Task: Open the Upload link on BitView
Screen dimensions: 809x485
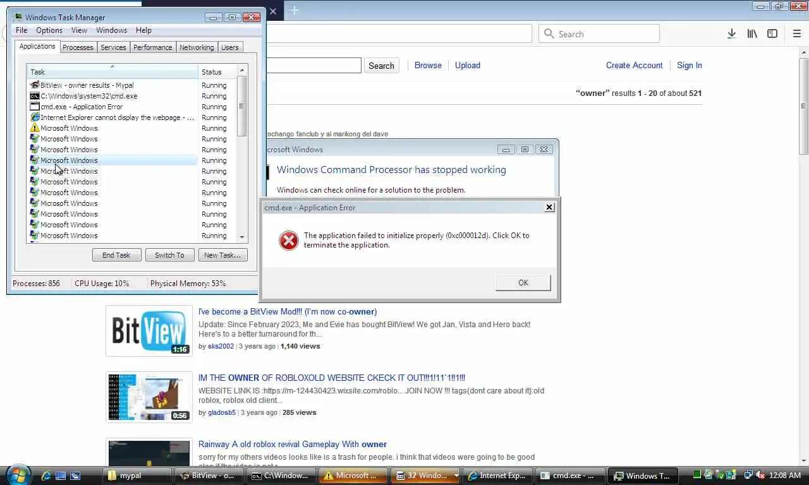Action: point(468,65)
